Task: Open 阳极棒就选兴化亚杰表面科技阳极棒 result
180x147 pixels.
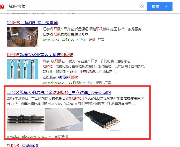Action: tap(40, 55)
